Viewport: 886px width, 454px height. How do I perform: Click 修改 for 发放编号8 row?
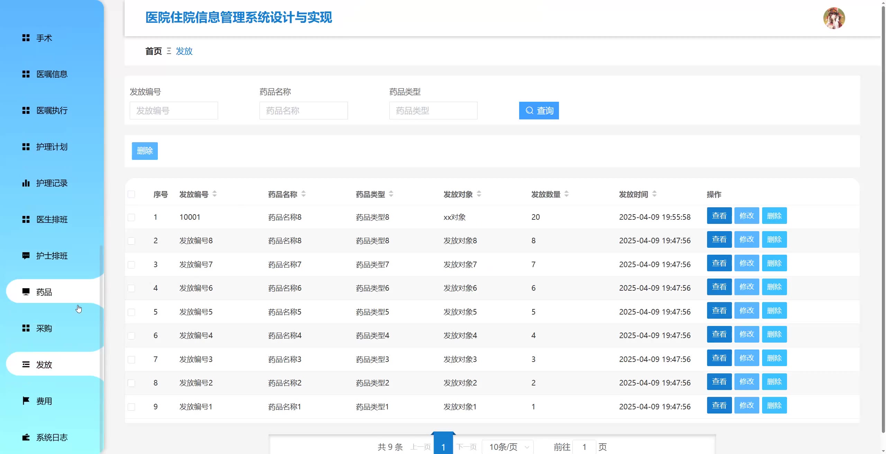[747, 239]
